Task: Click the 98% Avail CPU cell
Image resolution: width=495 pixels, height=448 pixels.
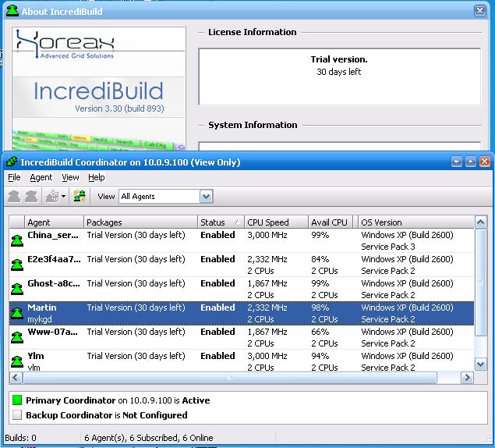Action: [x=320, y=308]
